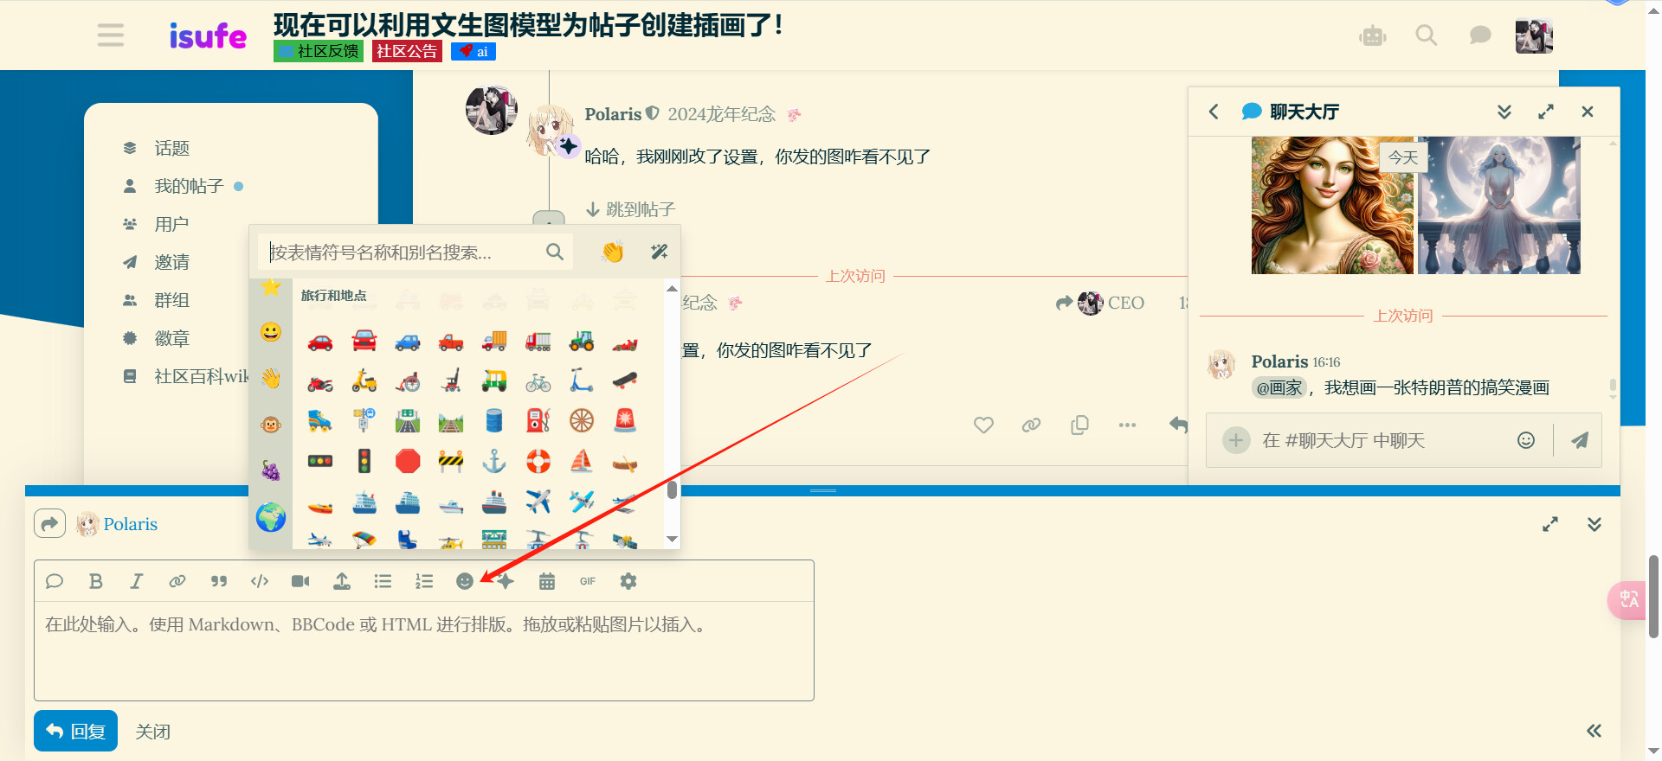Insert date with the calendar icon
1662x761 pixels.
[x=546, y=581]
